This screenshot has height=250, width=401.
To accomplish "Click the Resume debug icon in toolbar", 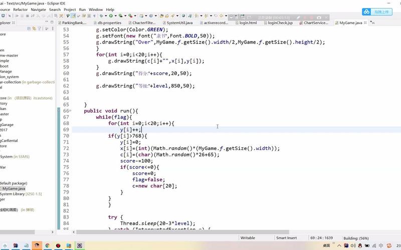I will 17,16.
